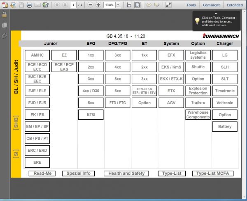Click the Type-List MCFA button
This screenshot has width=247, height=201.
point(213,174)
